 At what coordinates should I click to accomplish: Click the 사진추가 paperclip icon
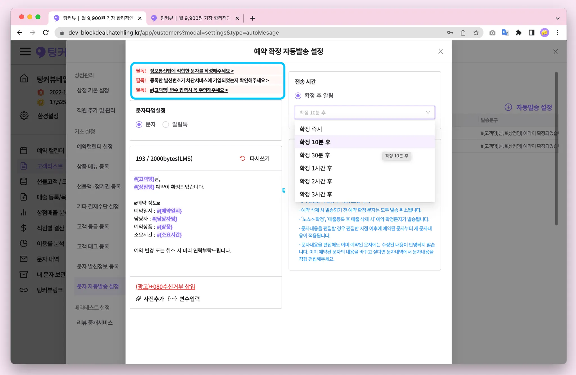tap(138, 299)
